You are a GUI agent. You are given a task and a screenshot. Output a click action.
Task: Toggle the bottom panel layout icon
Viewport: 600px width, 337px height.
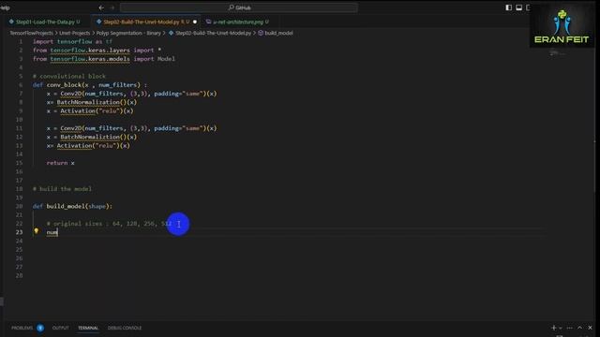click(518, 7)
